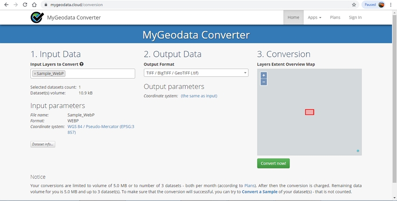Viewport: 397px width, 201px height.
Task: Click the 'Input parameters' heading
Action: click(x=57, y=106)
